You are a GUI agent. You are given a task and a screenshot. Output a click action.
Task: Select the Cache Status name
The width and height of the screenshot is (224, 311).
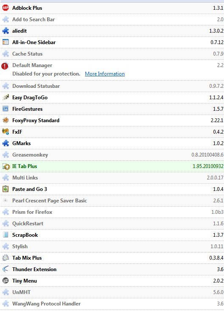click(28, 54)
